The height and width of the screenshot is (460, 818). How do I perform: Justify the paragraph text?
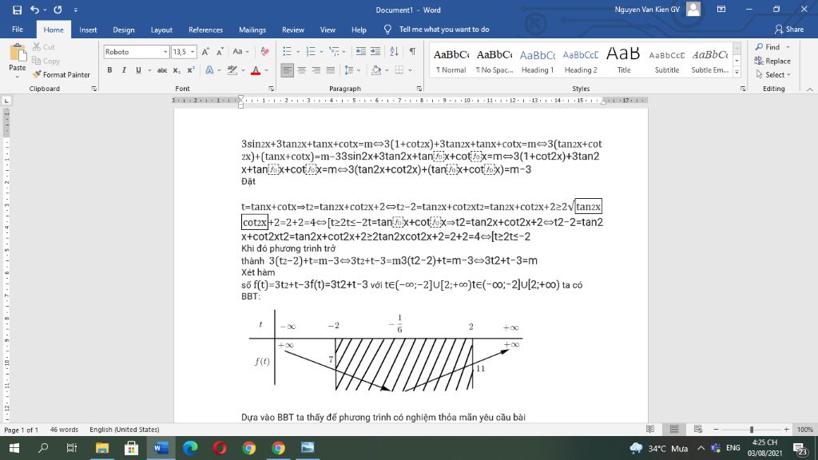coord(330,70)
